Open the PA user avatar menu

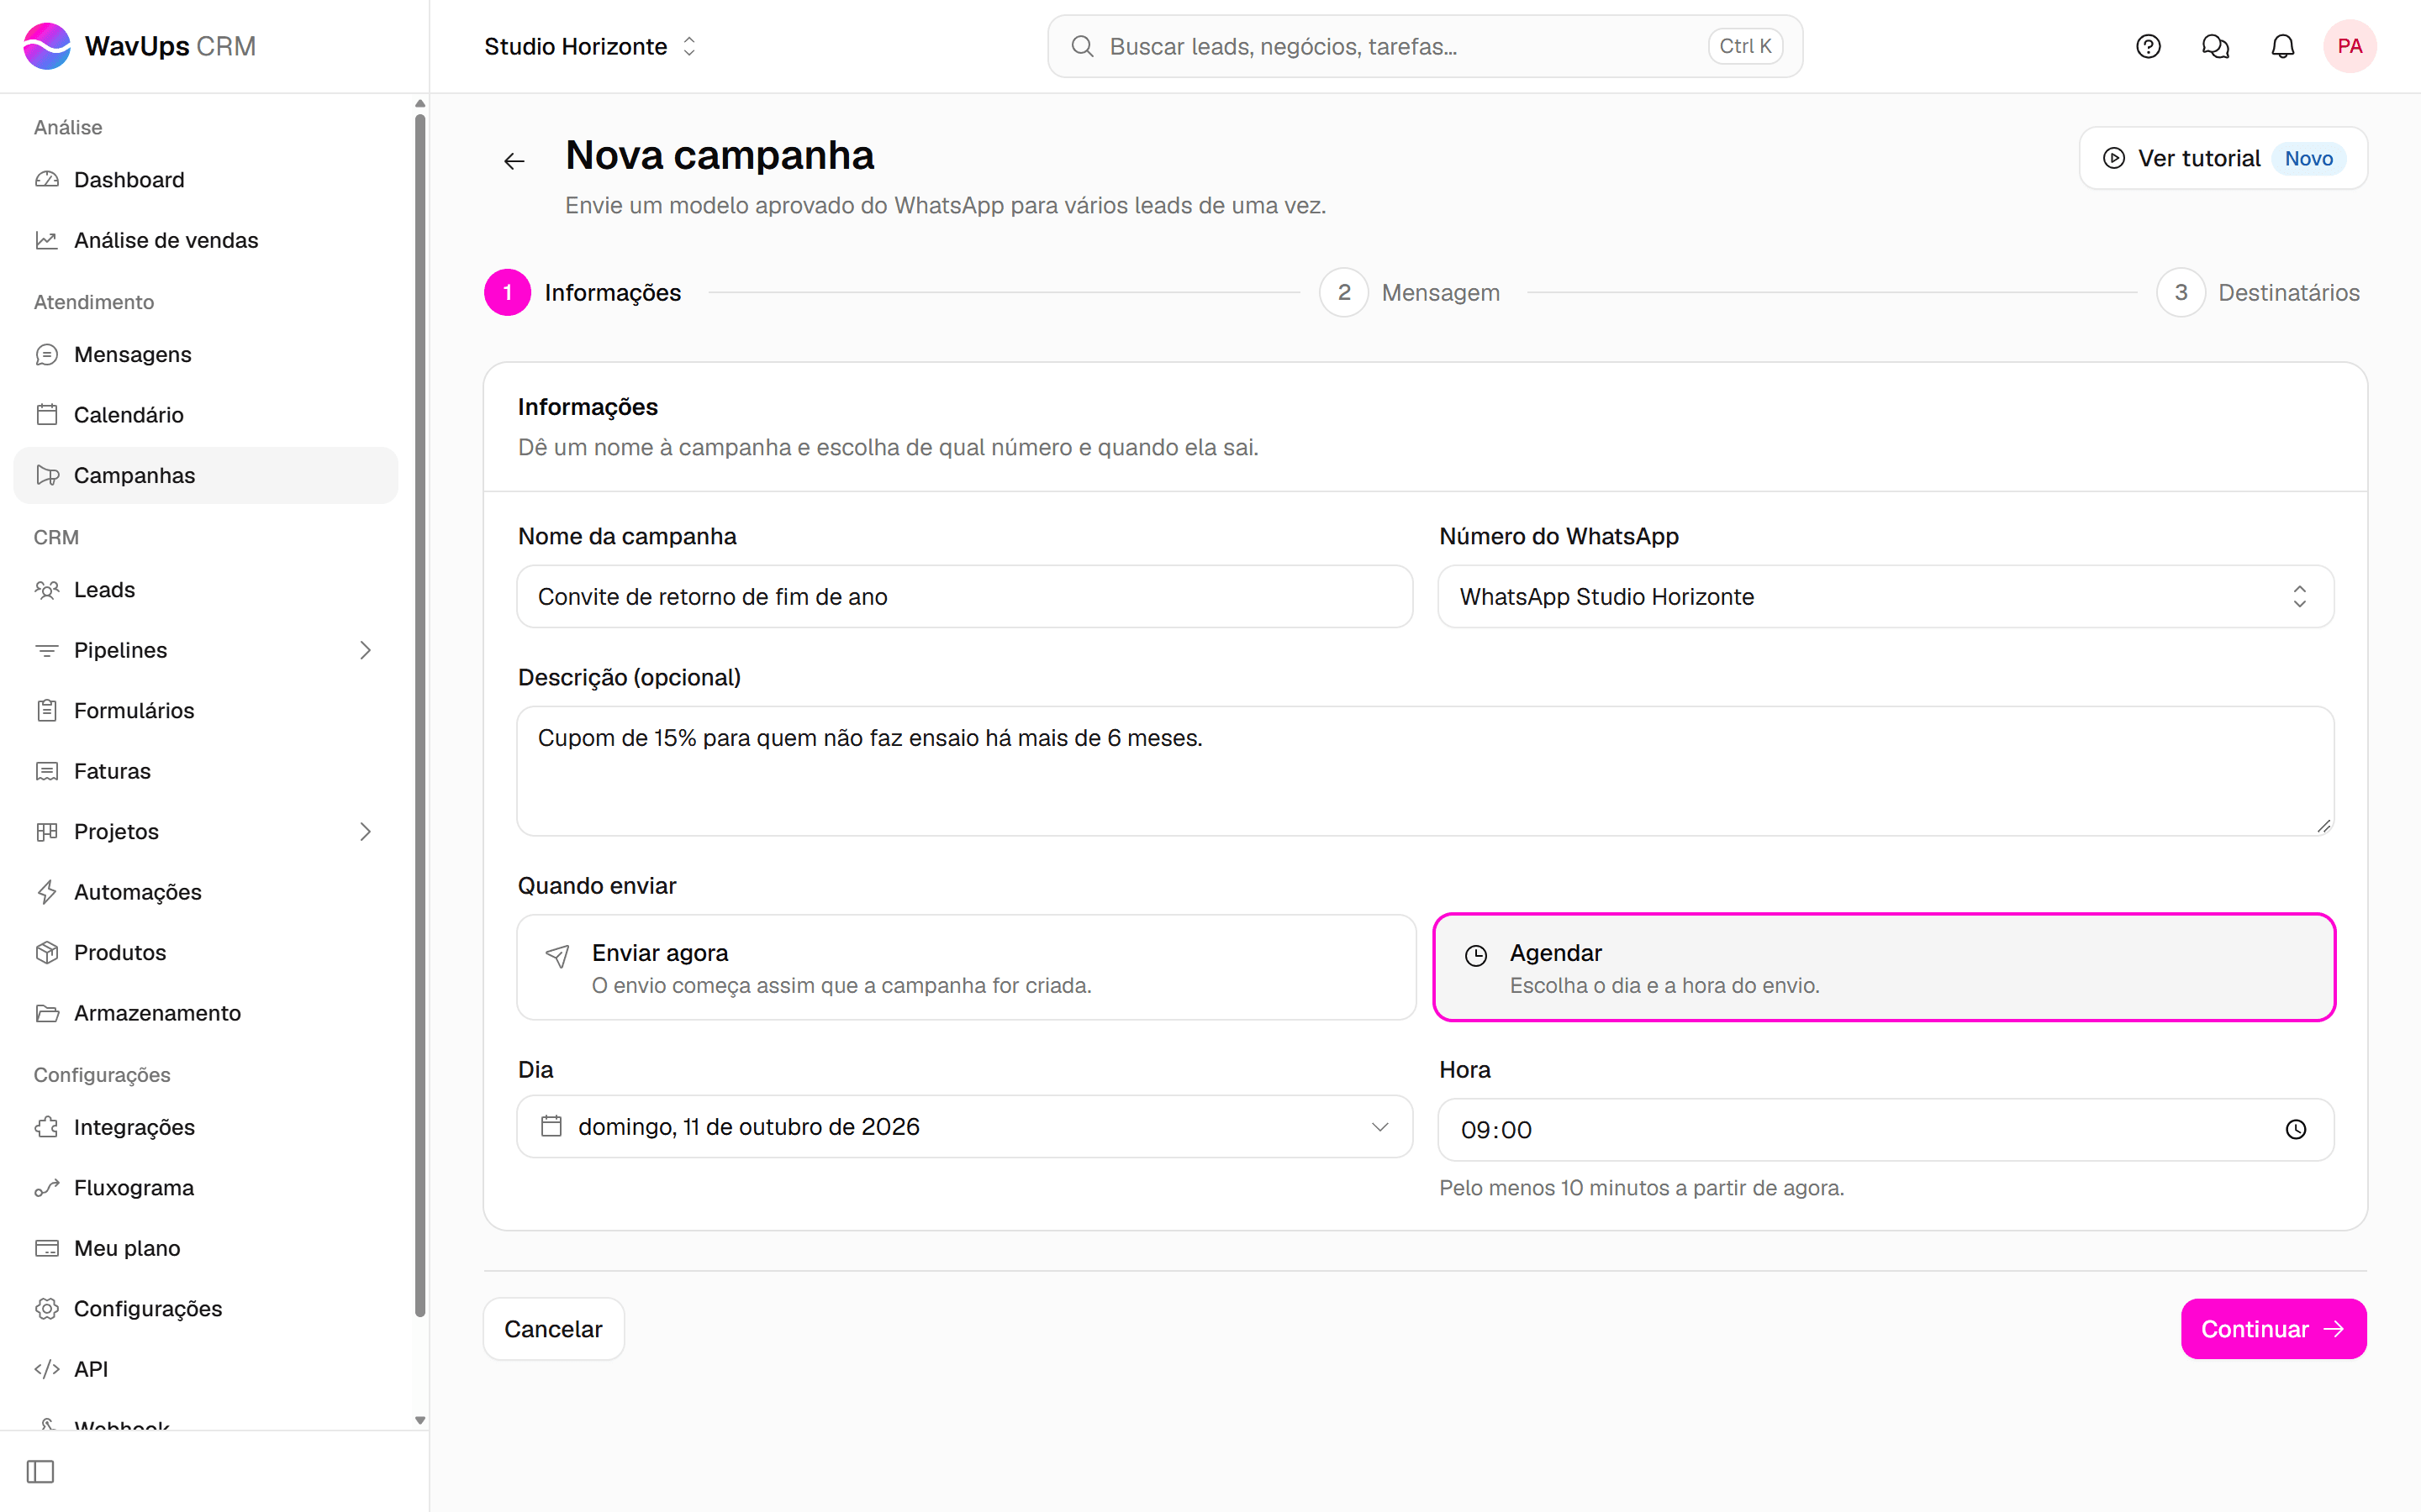2349,46
